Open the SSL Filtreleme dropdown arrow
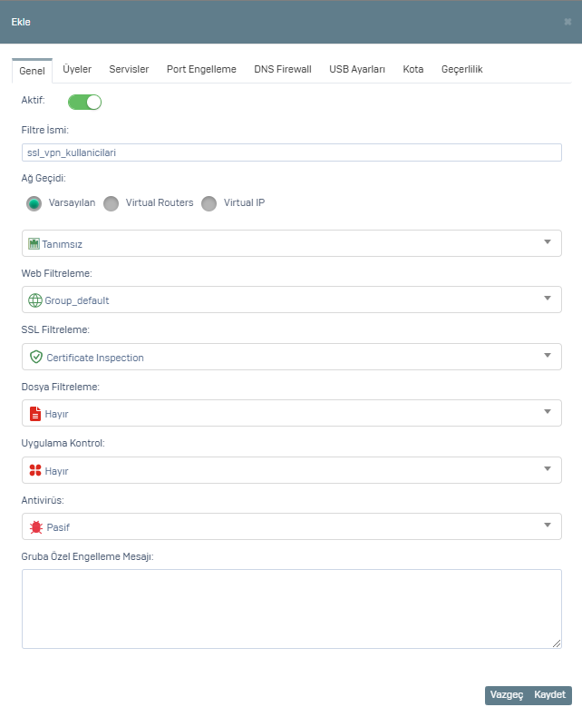The height and width of the screenshot is (717, 582). click(548, 355)
